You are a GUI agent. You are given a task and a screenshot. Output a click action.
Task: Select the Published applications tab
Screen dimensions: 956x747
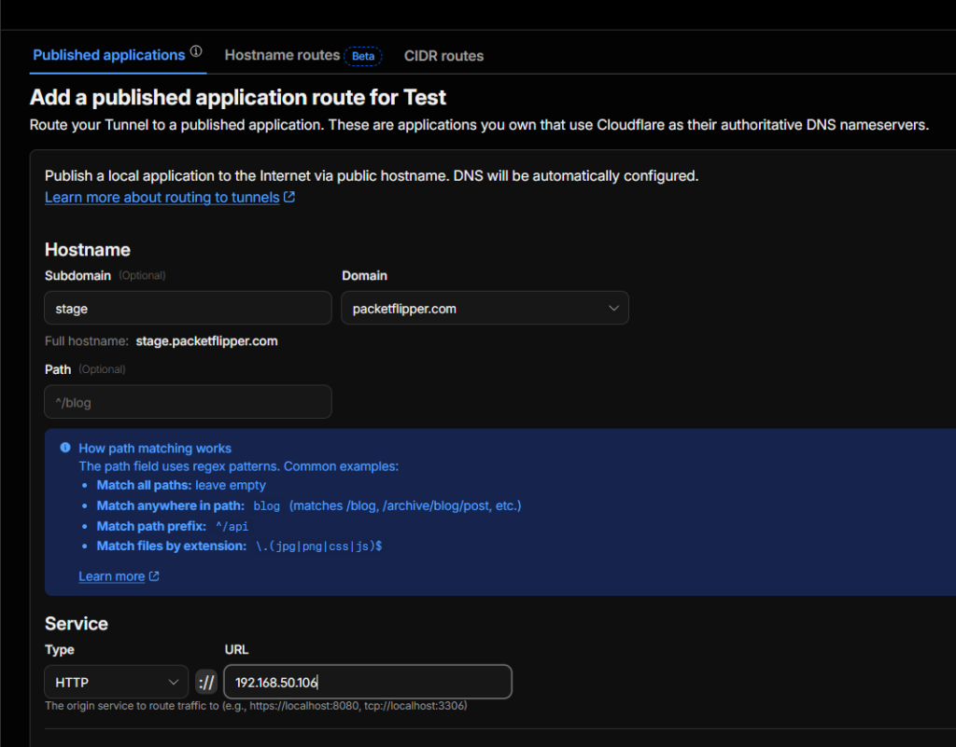click(108, 55)
